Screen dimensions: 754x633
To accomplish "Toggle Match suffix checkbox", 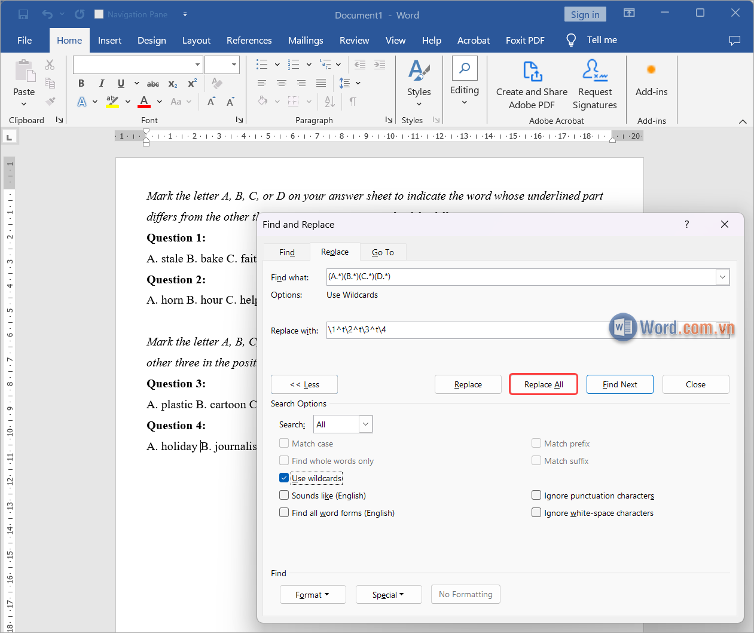I will tap(536, 461).
